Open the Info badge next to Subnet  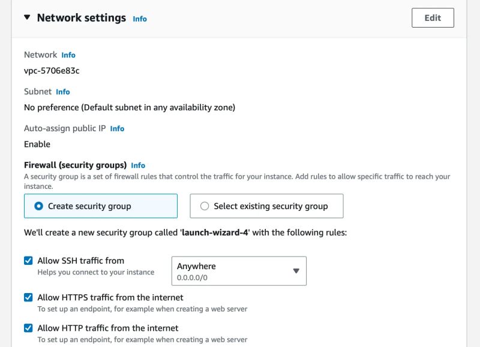63,92
